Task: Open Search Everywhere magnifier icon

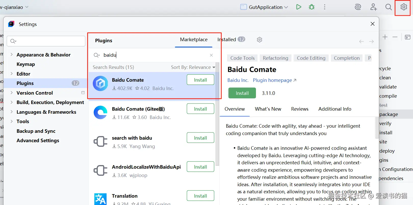Action: click(x=389, y=7)
